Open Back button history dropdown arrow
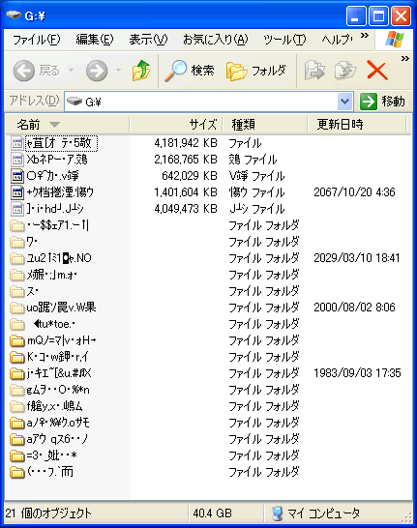Viewport: 417px width, 528px height. coord(71,71)
